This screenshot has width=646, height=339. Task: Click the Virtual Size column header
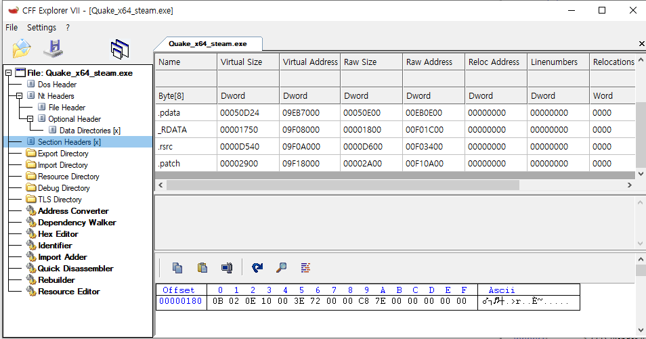point(249,62)
